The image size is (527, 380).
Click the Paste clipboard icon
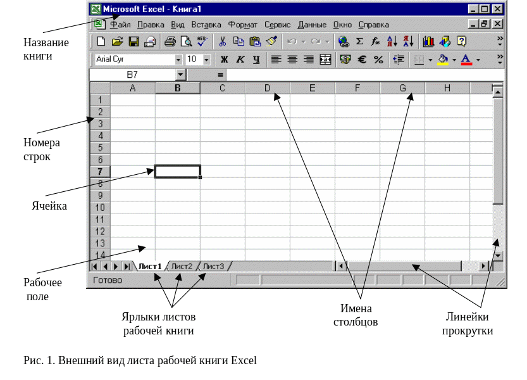coord(255,41)
